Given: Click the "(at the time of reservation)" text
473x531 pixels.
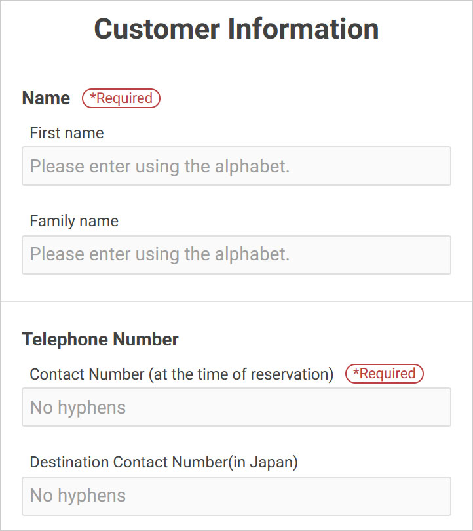Looking at the screenshot, I should click(x=241, y=374).
